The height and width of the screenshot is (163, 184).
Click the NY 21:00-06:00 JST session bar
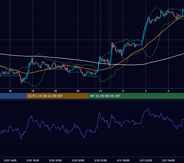136,96
